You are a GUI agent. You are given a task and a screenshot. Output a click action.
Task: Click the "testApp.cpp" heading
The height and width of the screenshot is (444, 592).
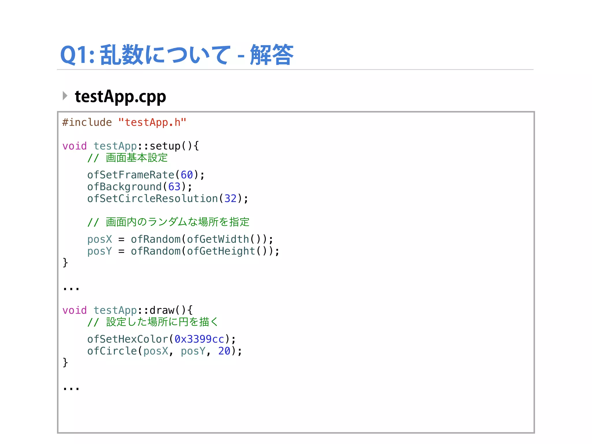[x=121, y=97]
